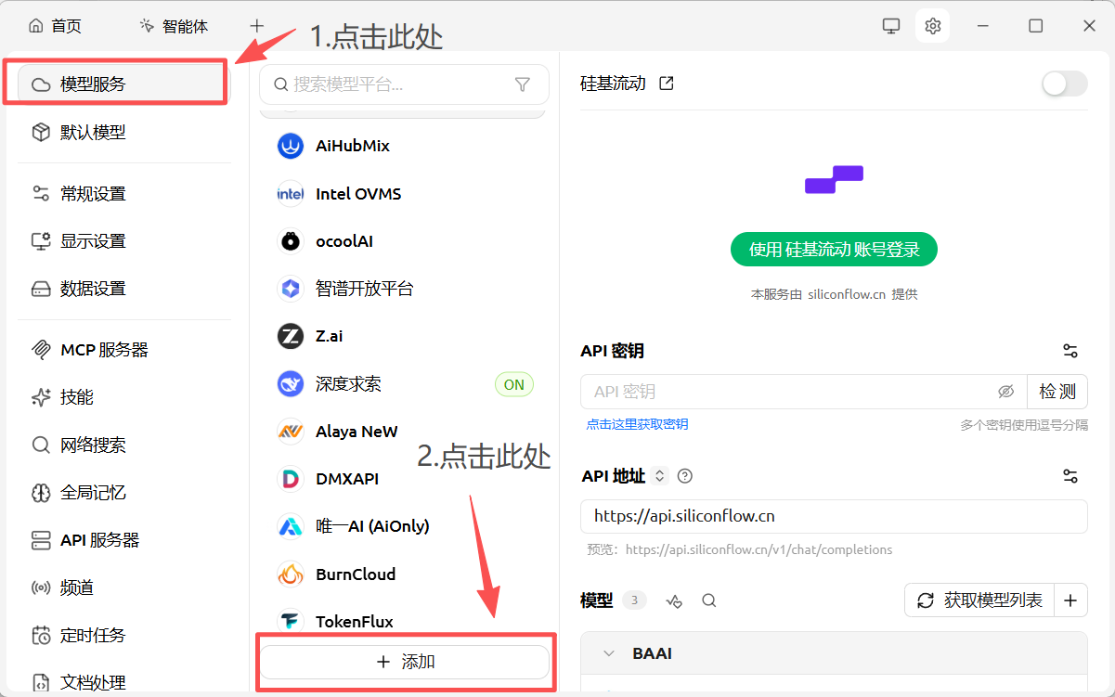Switch to the 智能体 tab

pyautogui.click(x=174, y=26)
